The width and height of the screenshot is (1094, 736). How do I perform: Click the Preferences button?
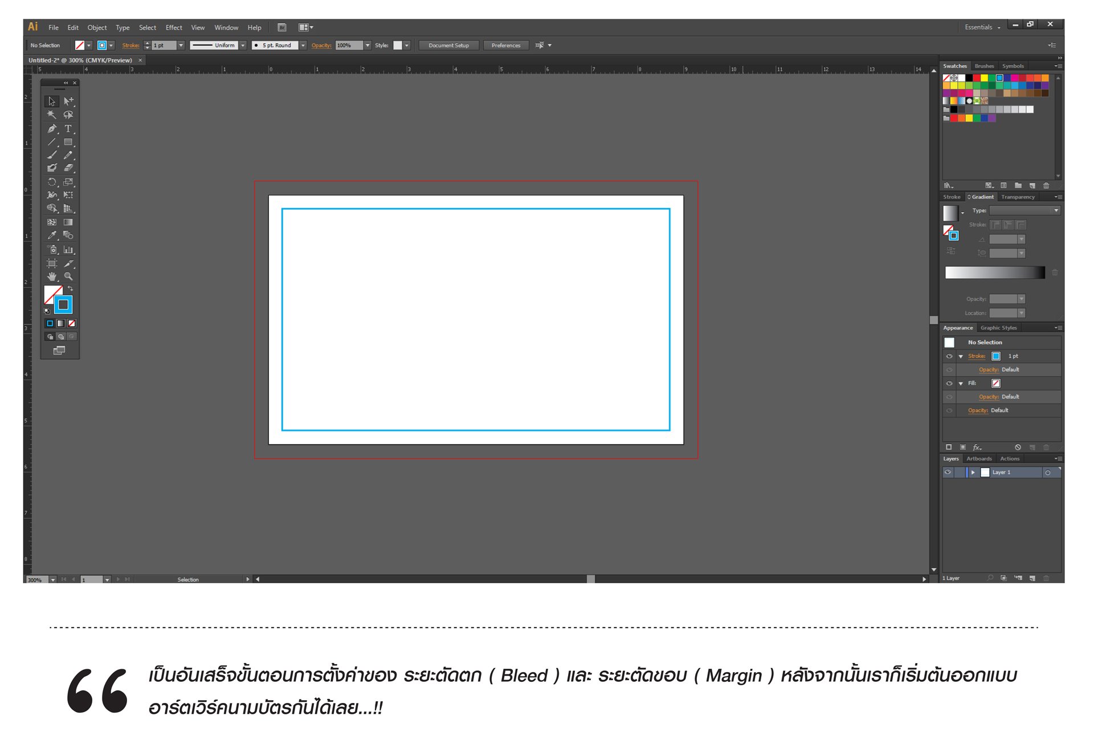coord(505,45)
